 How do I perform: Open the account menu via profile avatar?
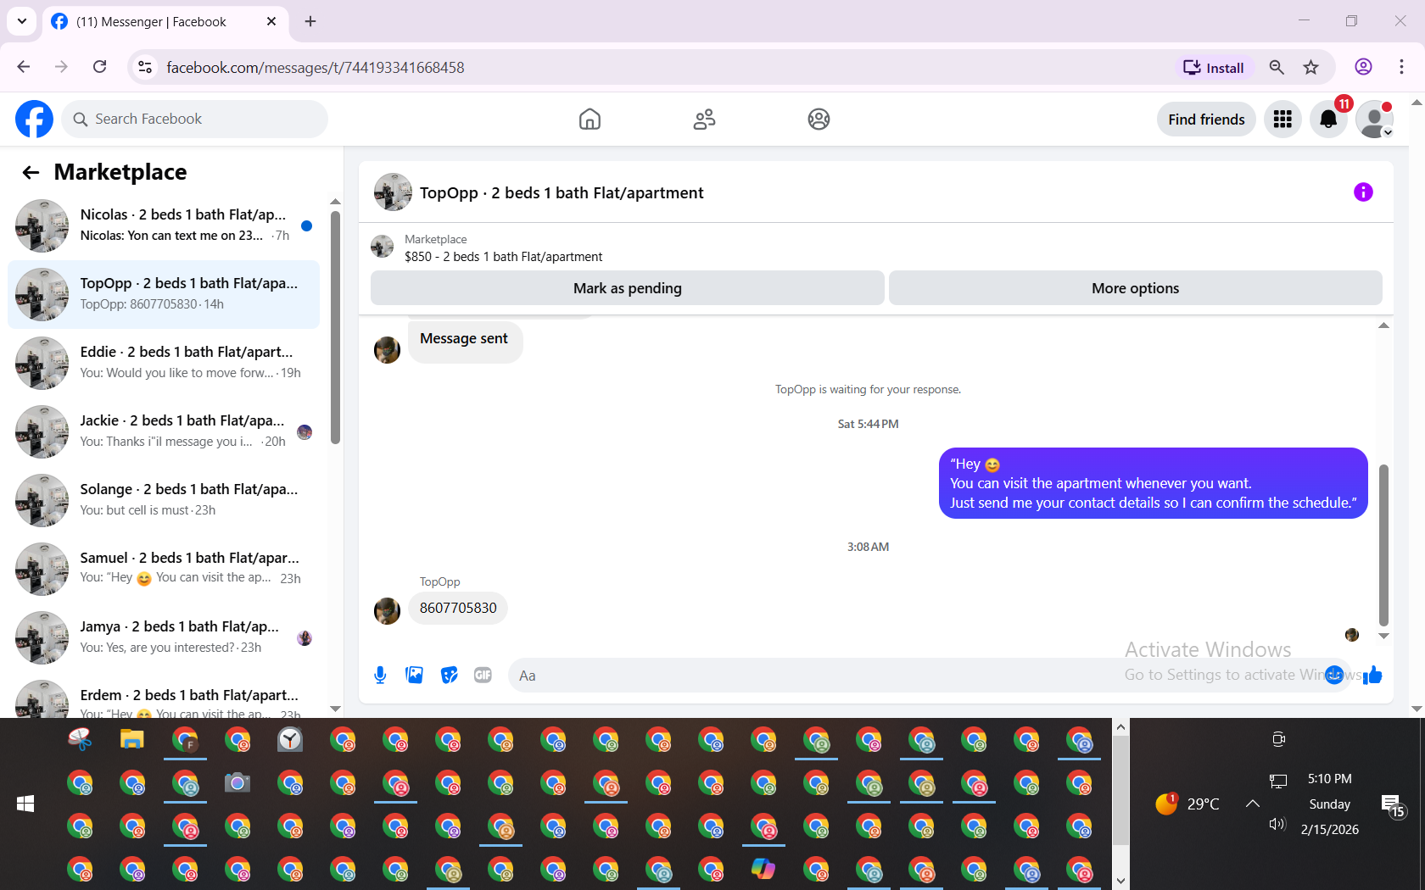pyautogui.click(x=1374, y=120)
